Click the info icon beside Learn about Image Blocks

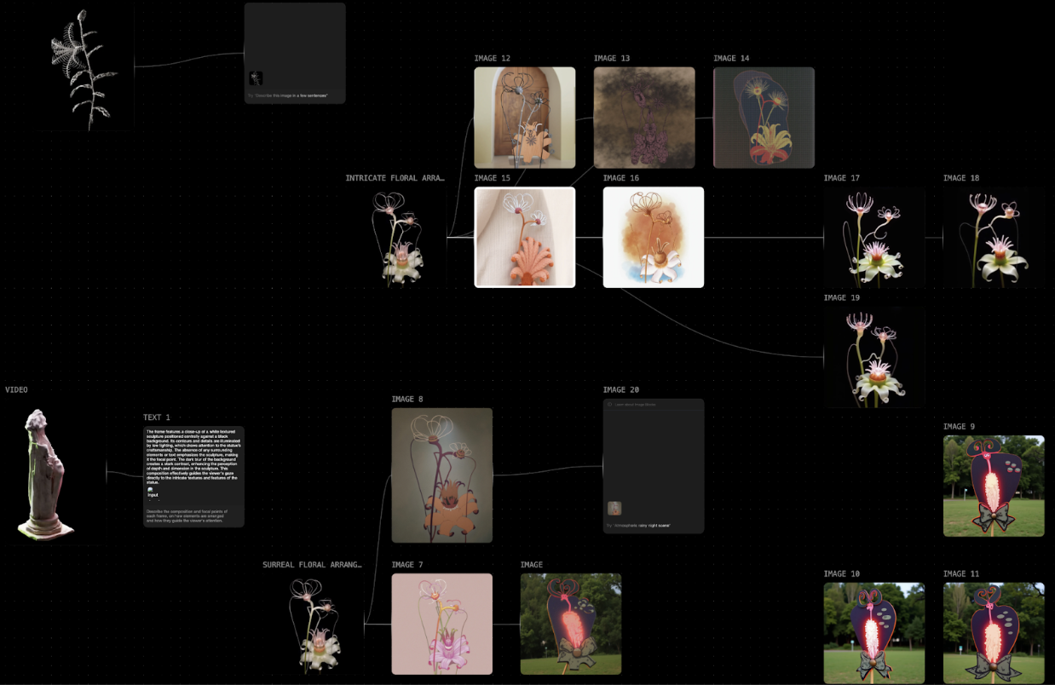609,405
